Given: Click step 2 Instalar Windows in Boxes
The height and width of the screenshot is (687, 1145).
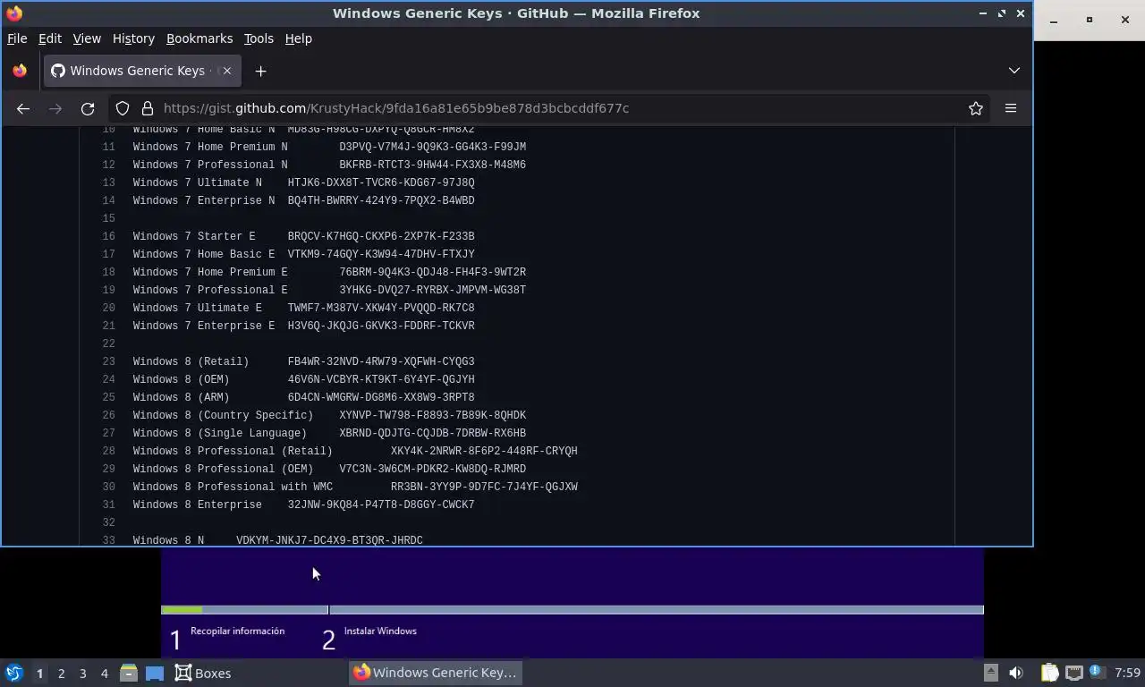Looking at the screenshot, I should pyautogui.click(x=369, y=639).
